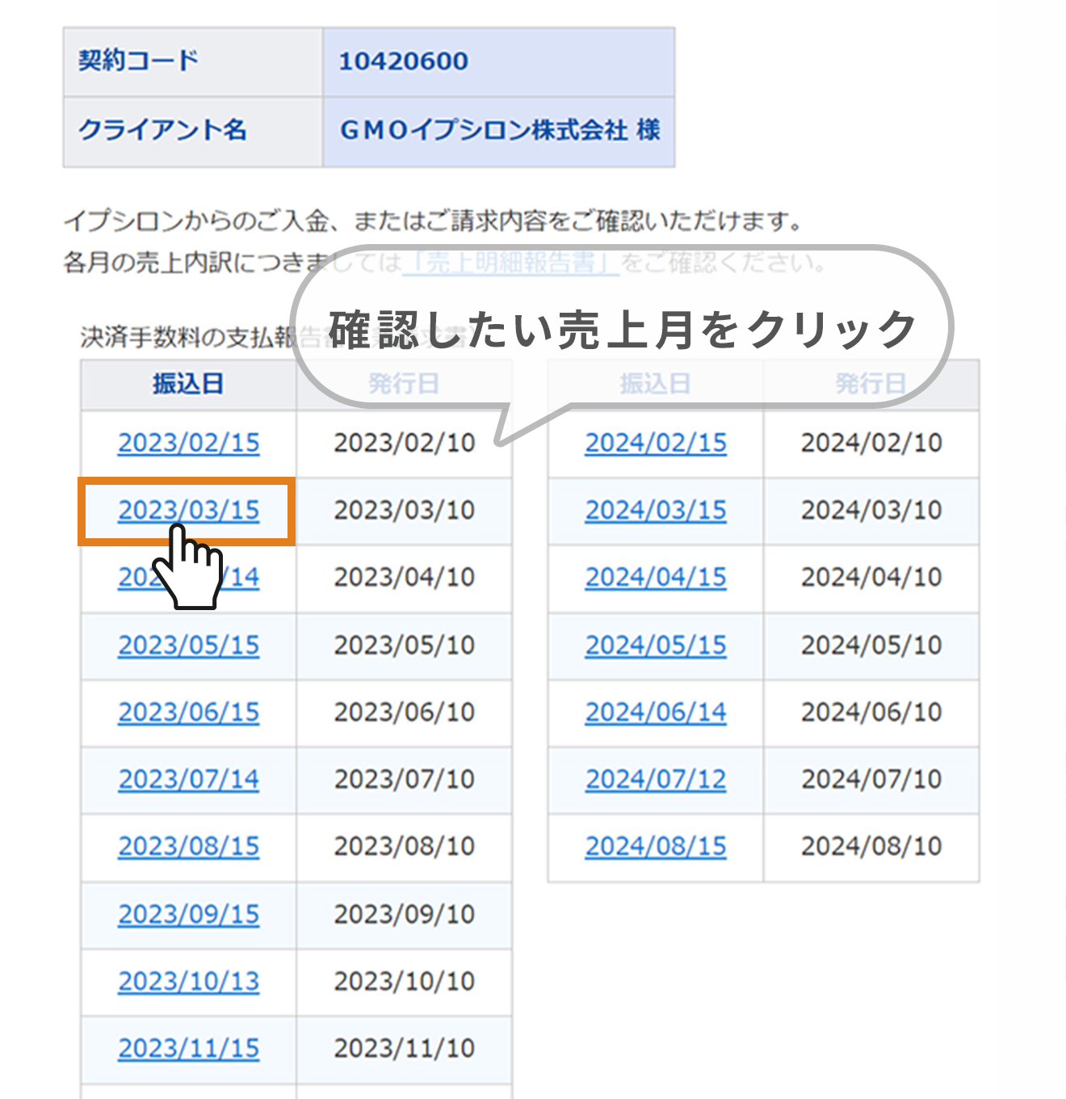1066x1099 pixels.
Task: Open the 2024/07/12 transfer date link
Action: click(656, 779)
